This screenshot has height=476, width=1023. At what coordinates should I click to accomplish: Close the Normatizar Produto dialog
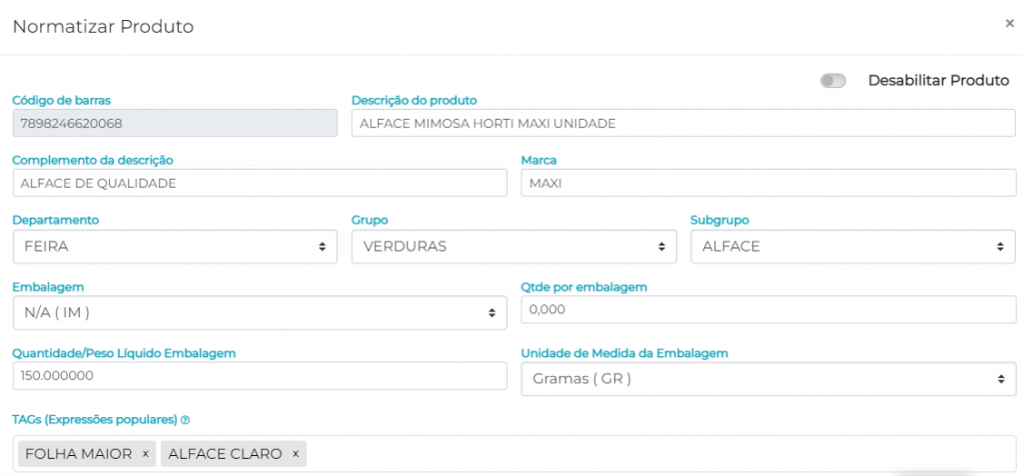point(1009,23)
